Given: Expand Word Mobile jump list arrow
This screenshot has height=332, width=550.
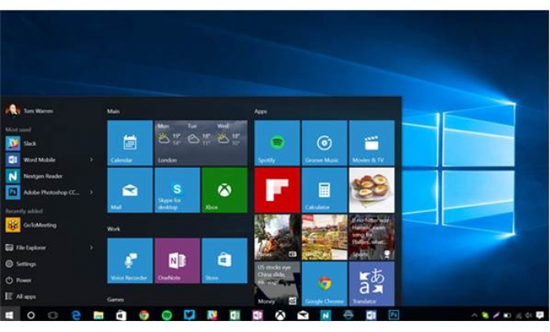Looking at the screenshot, I should [x=91, y=159].
